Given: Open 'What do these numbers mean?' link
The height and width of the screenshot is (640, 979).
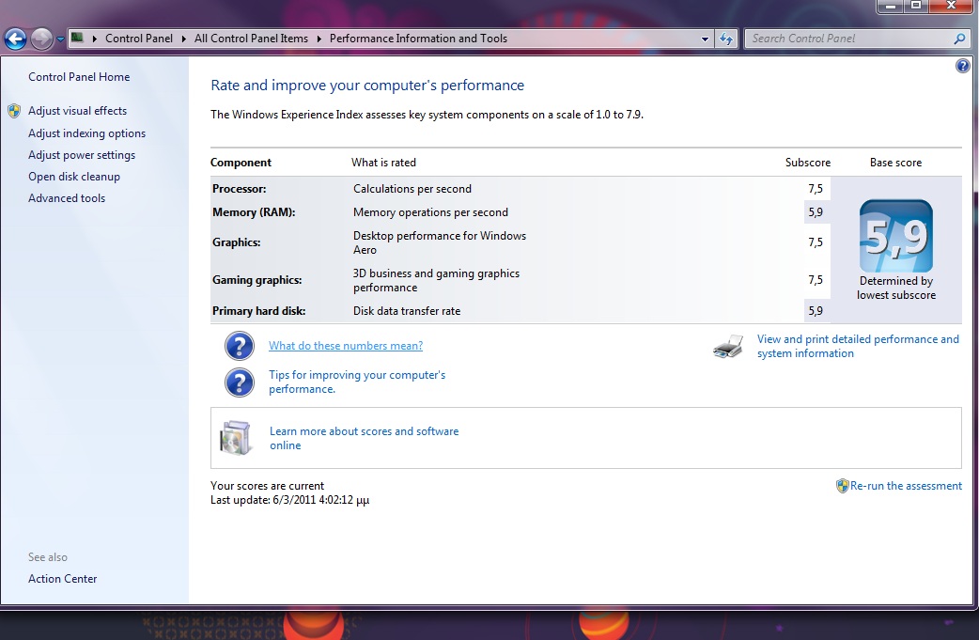Looking at the screenshot, I should coord(345,346).
